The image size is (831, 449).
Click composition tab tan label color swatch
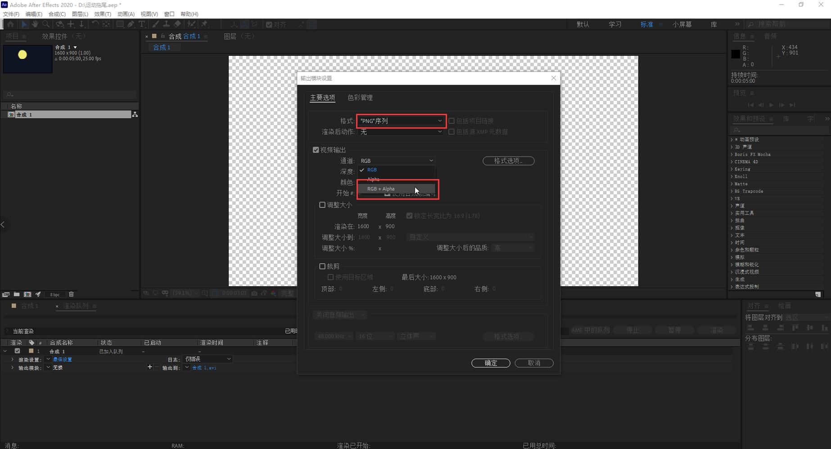point(154,36)
